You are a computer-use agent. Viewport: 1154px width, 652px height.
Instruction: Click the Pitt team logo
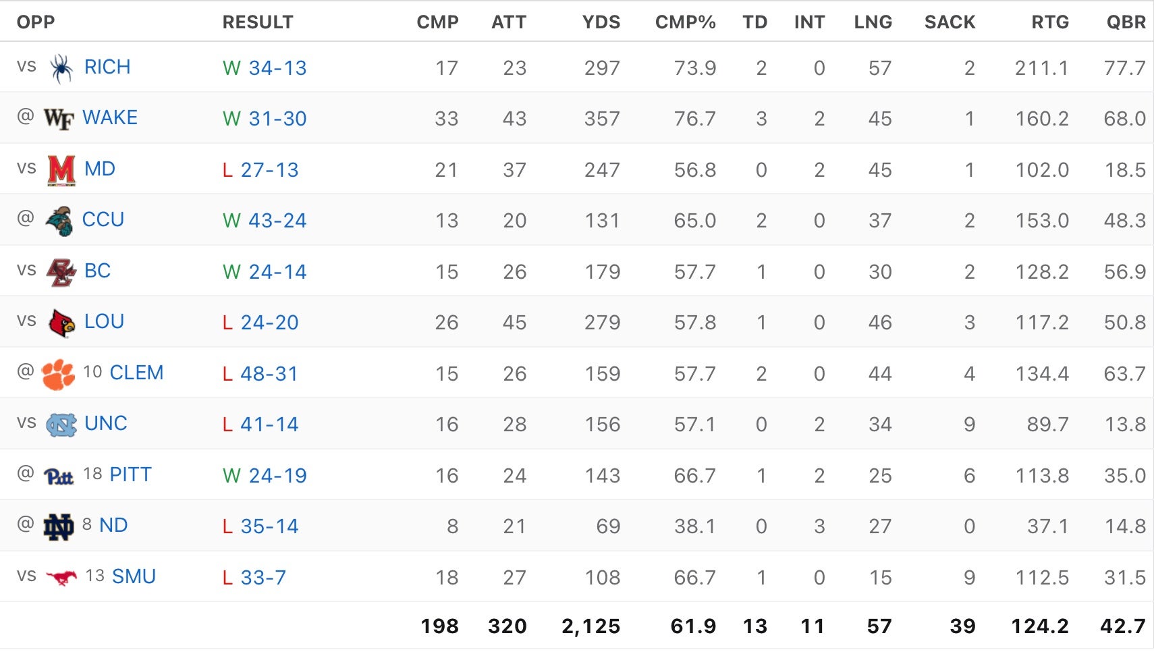tap(59, 476)
